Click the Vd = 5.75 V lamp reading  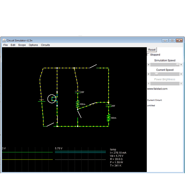pyautogui.click(x=117, y=156)
